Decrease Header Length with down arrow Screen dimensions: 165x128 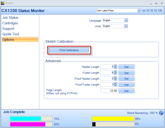click(115, 68)
